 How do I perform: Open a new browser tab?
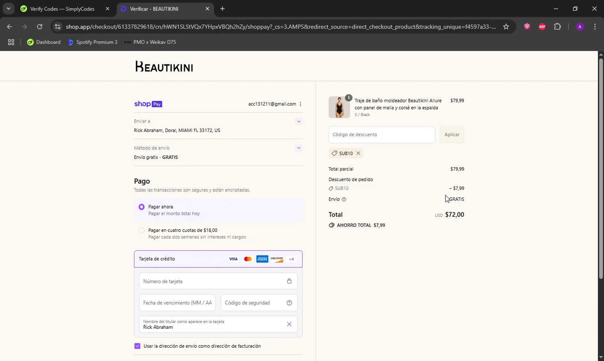coord(222,9)
